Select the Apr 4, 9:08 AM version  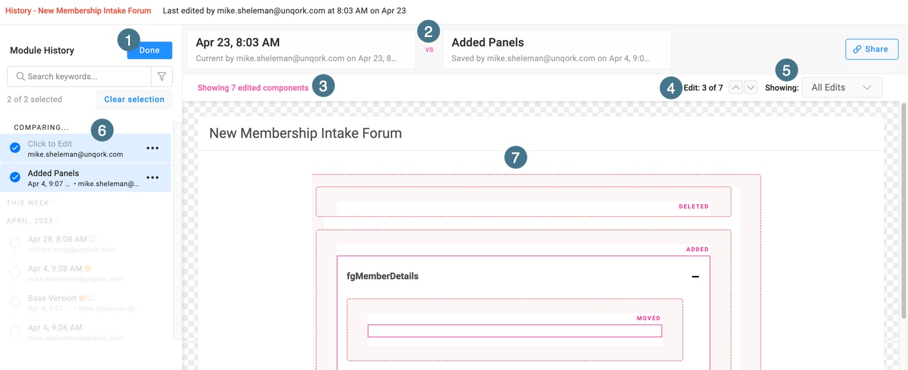coord(15,273)
